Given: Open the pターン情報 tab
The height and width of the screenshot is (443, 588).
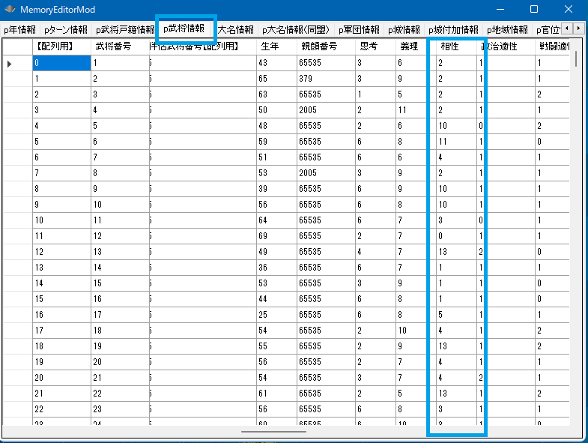Looking at the screenshot, I should [65, 30].
